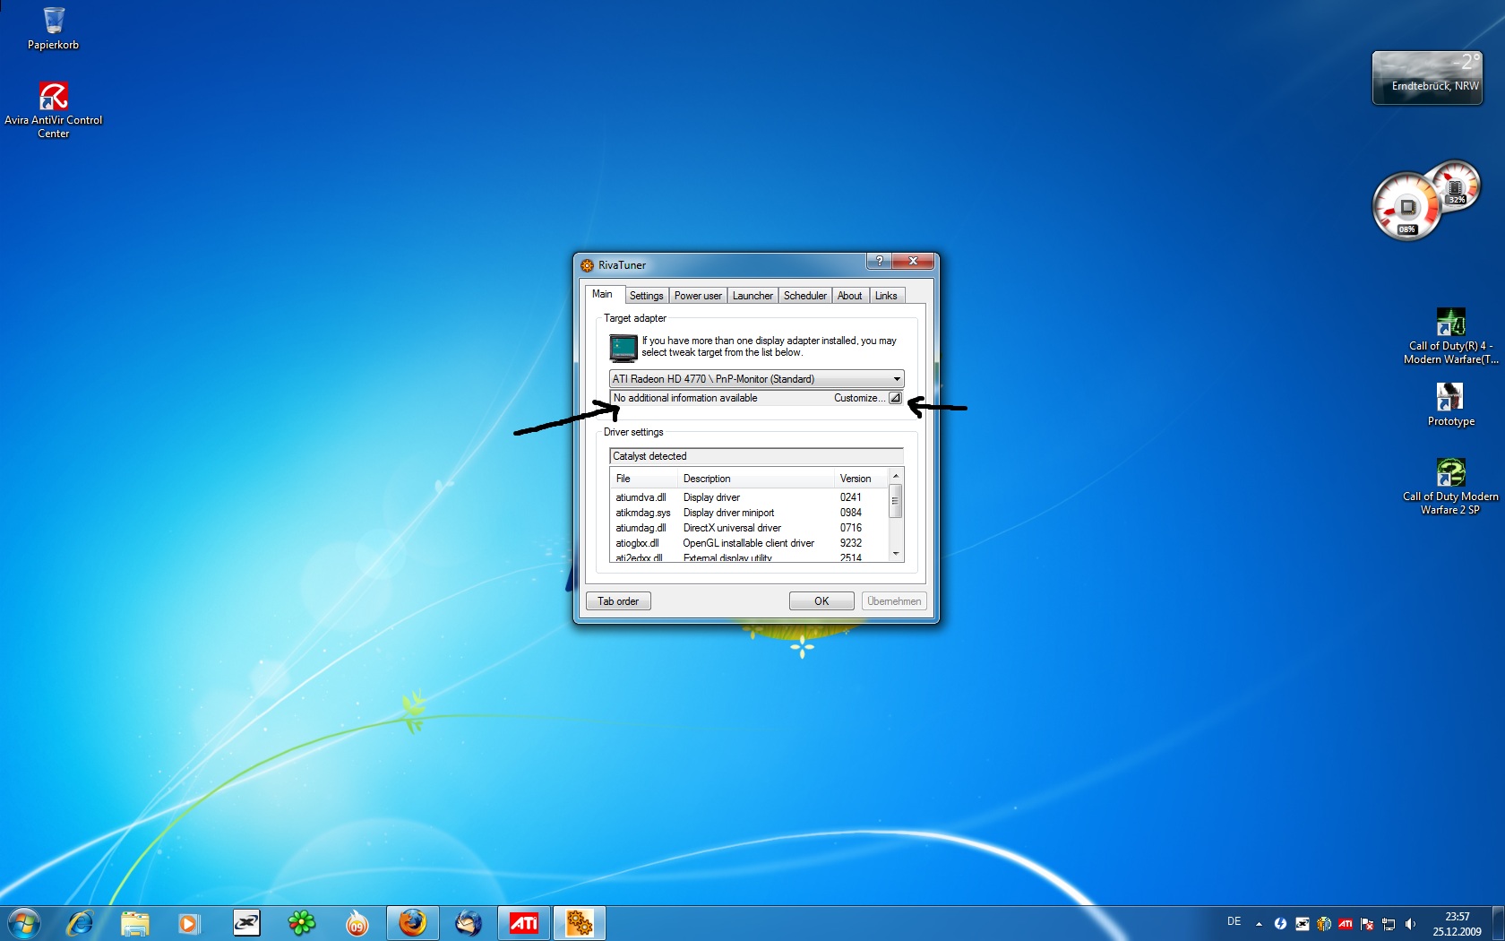Open the network icon in system tray

pos(1389,923)
